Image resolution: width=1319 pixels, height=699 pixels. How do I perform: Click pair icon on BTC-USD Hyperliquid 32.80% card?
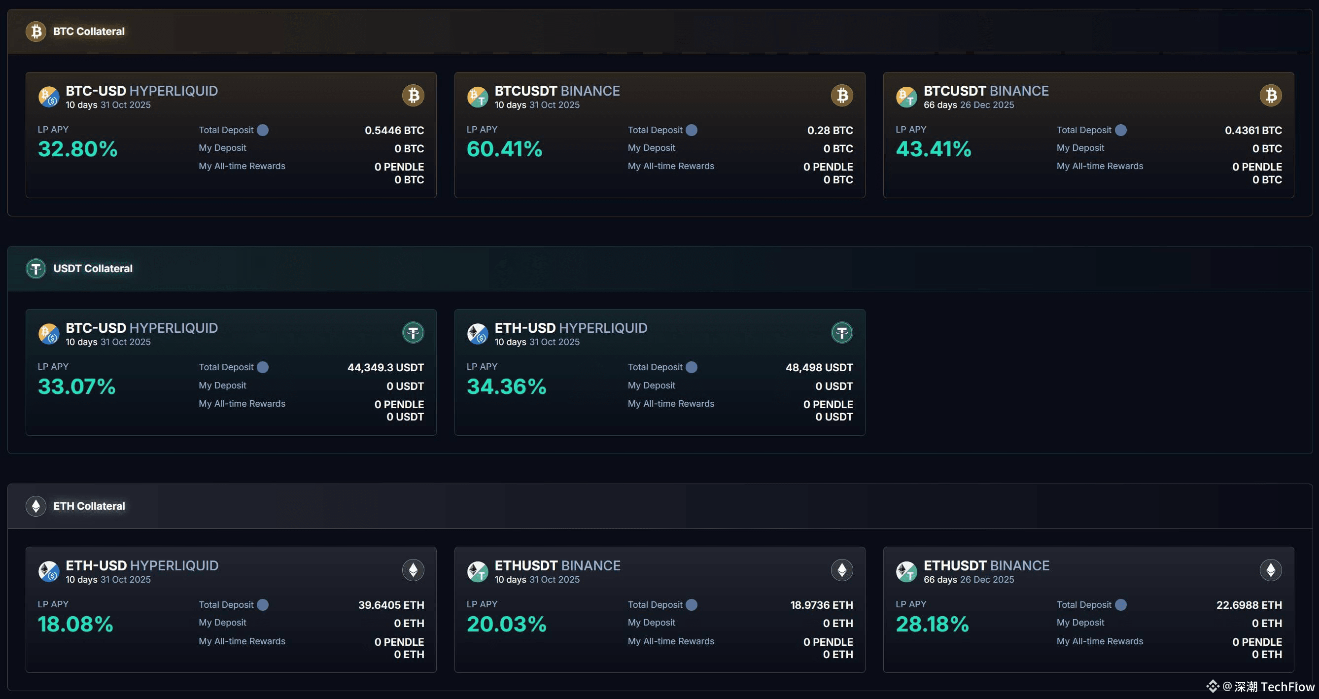49,96
